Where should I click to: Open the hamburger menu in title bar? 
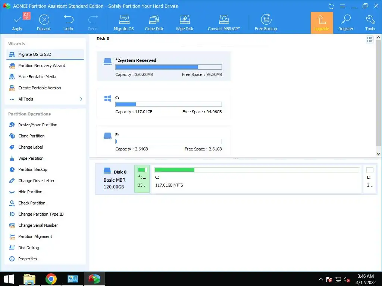[x=342, y=6]
